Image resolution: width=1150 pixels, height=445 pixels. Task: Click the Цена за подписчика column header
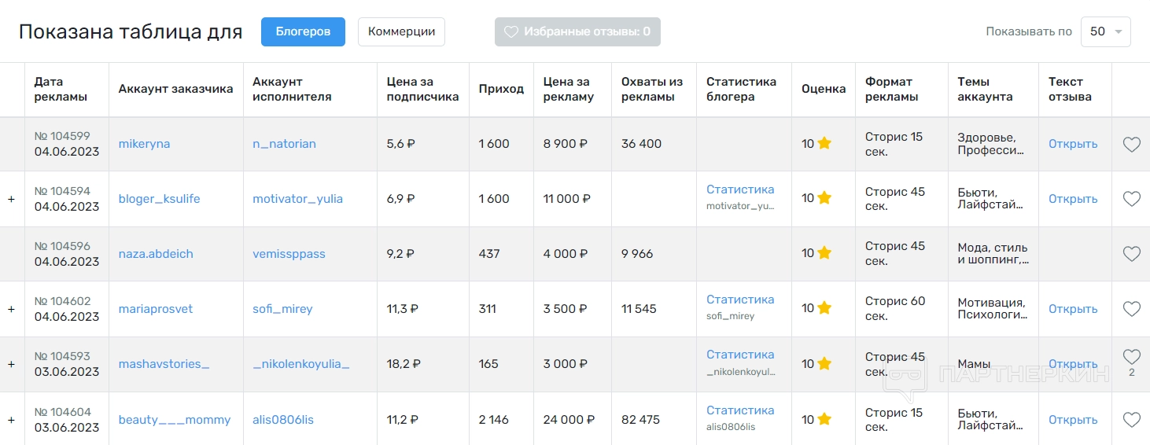422,89
